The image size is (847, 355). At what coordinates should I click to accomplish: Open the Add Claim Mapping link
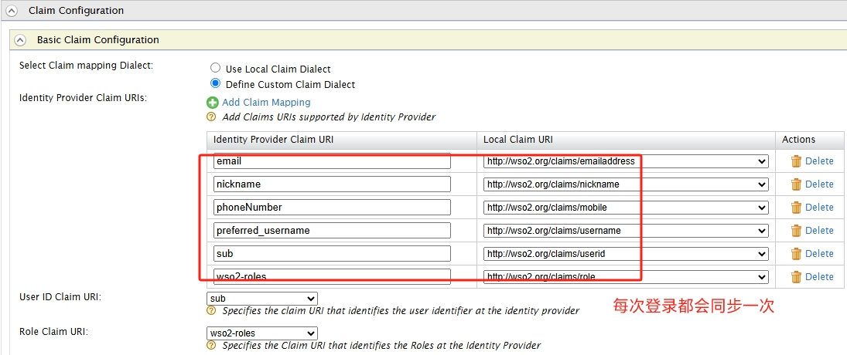point(266,103)
